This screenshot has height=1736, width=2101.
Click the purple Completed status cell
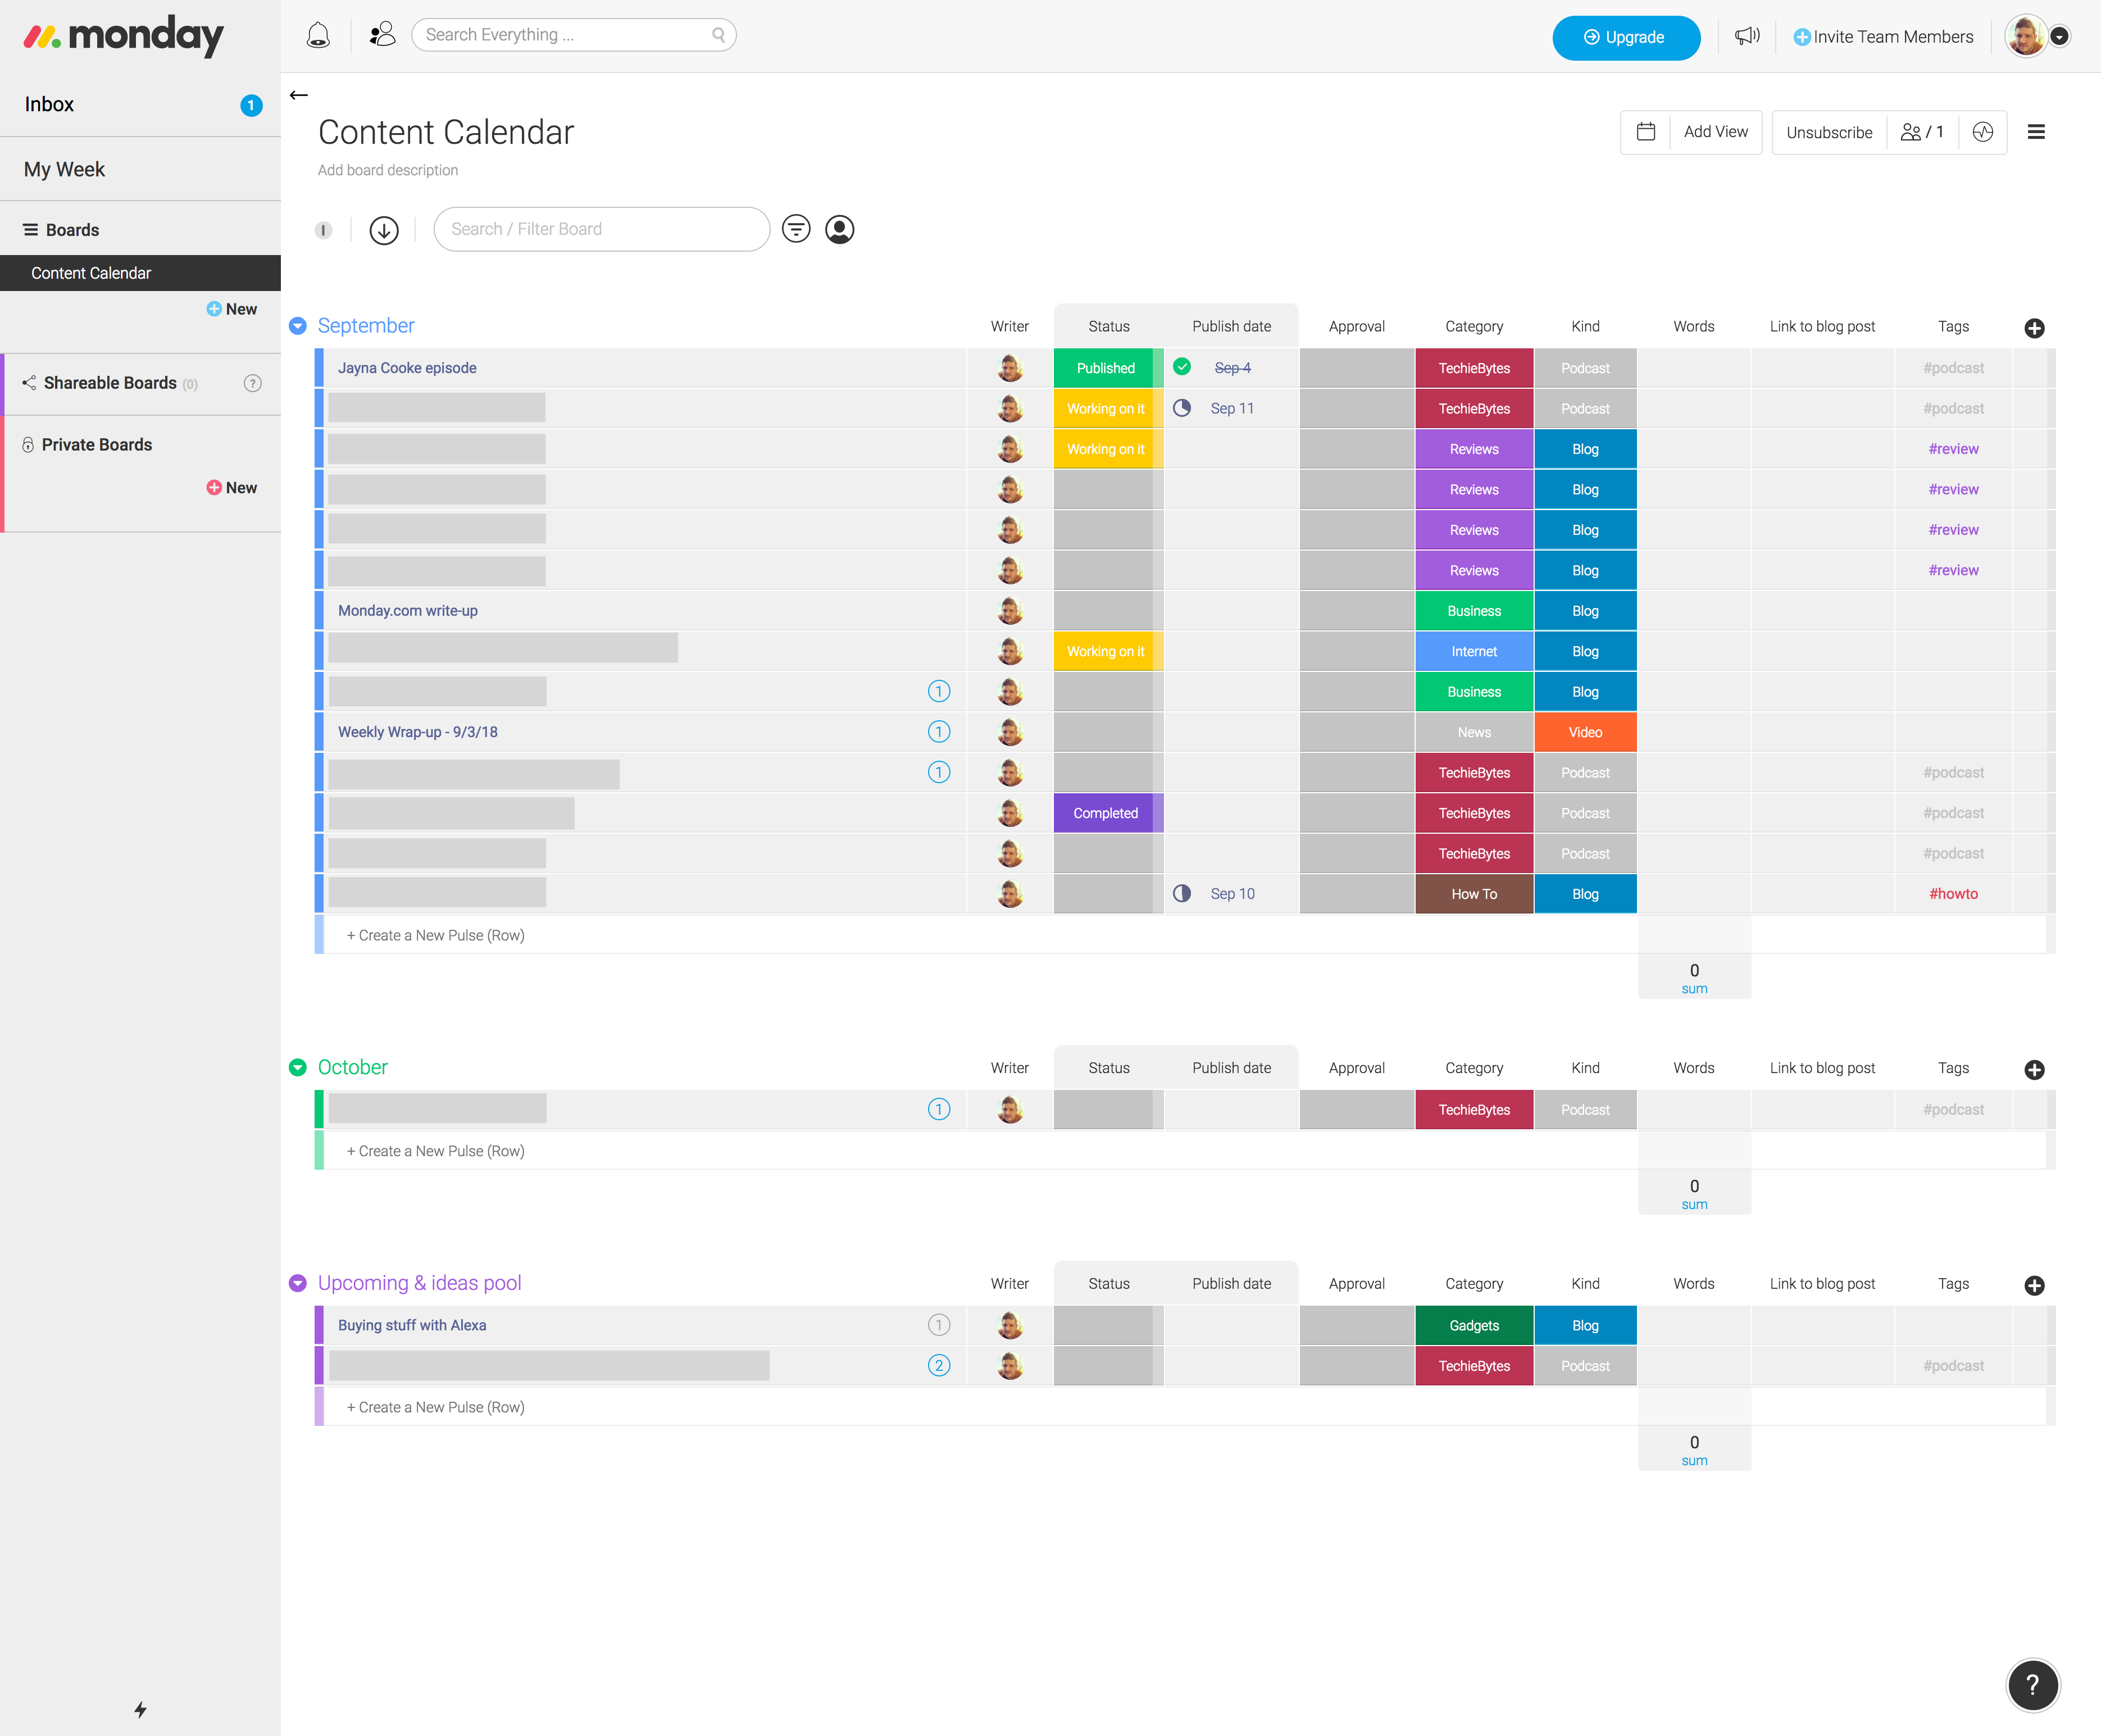pyautogui.click(x=1105, y=813)
